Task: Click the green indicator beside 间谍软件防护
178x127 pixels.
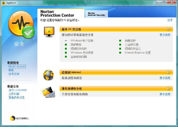Action: pyautogui.click(x=66, y=48)
